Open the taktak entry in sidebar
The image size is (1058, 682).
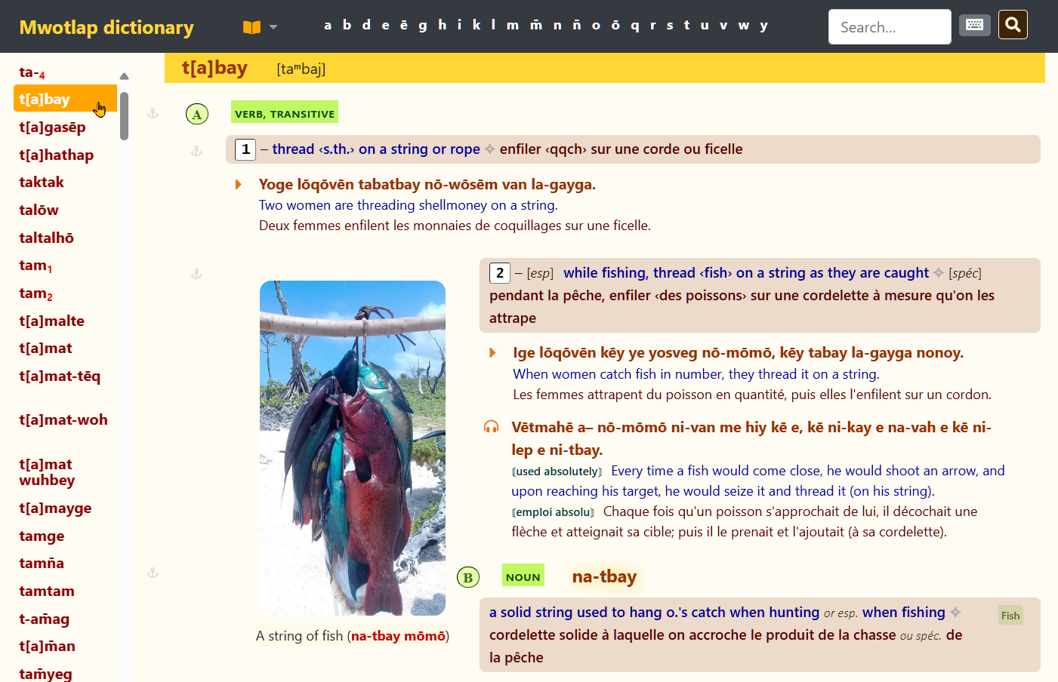[42, 182]
